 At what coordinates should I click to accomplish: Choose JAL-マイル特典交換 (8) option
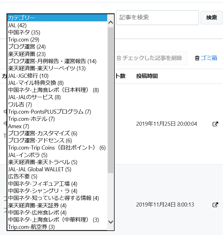tap(57, 83)
